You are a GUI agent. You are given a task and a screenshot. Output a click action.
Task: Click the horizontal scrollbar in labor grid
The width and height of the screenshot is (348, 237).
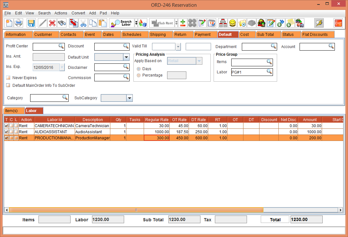point(136,210)
